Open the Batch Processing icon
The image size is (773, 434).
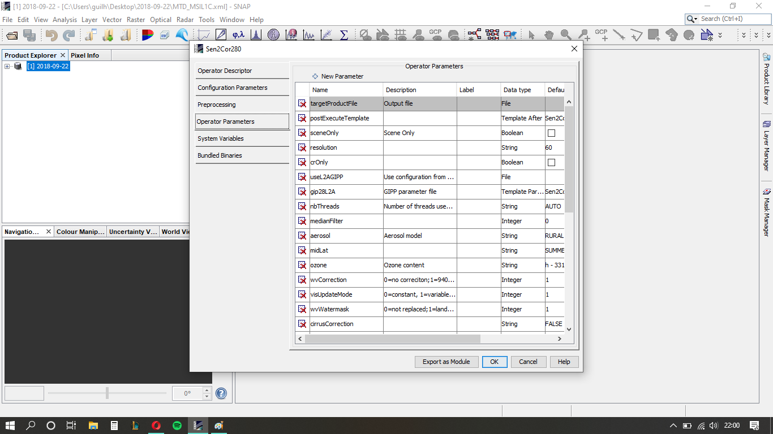coord(492,35)
